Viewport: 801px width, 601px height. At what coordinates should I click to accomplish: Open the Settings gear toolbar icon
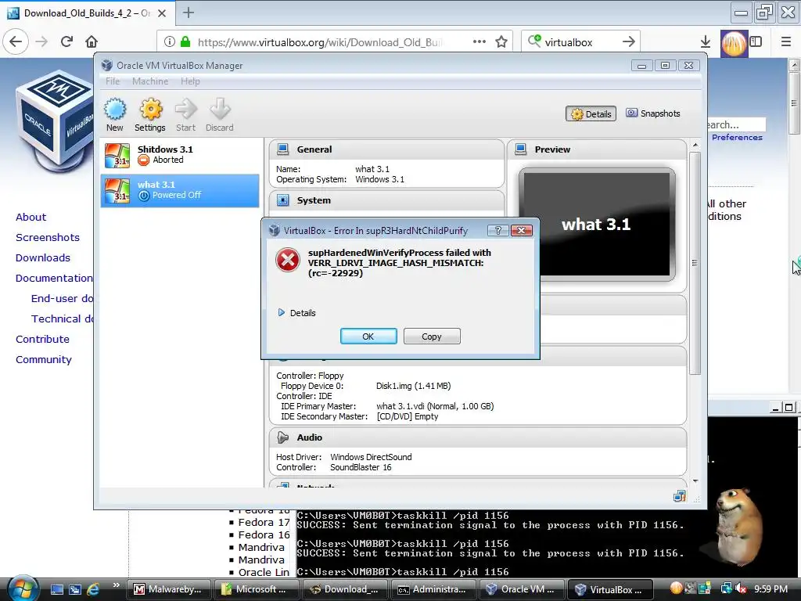(150, 115)
